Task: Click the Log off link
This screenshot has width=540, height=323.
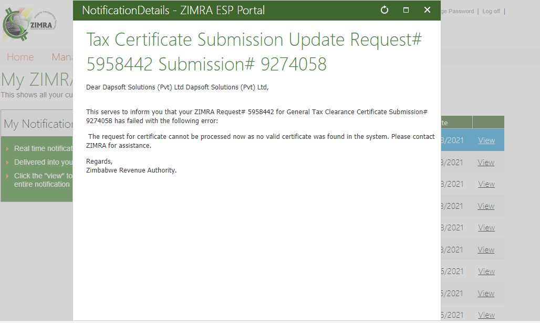Action: [x=491, y=11]
